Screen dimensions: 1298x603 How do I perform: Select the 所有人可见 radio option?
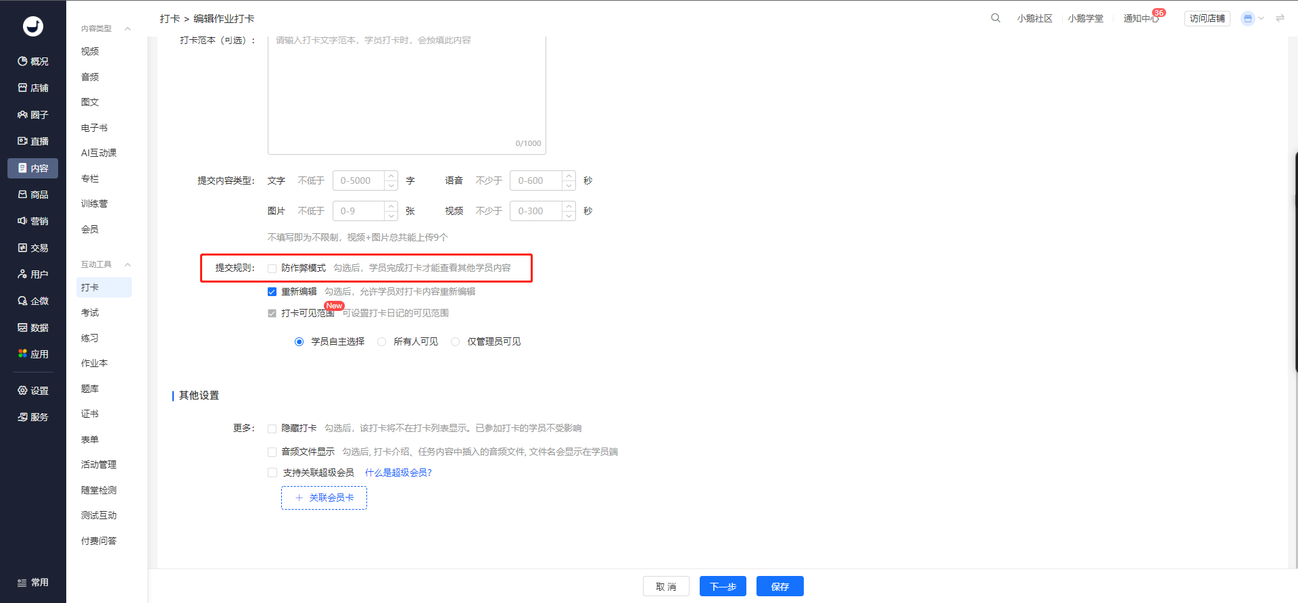pos(382,342)
